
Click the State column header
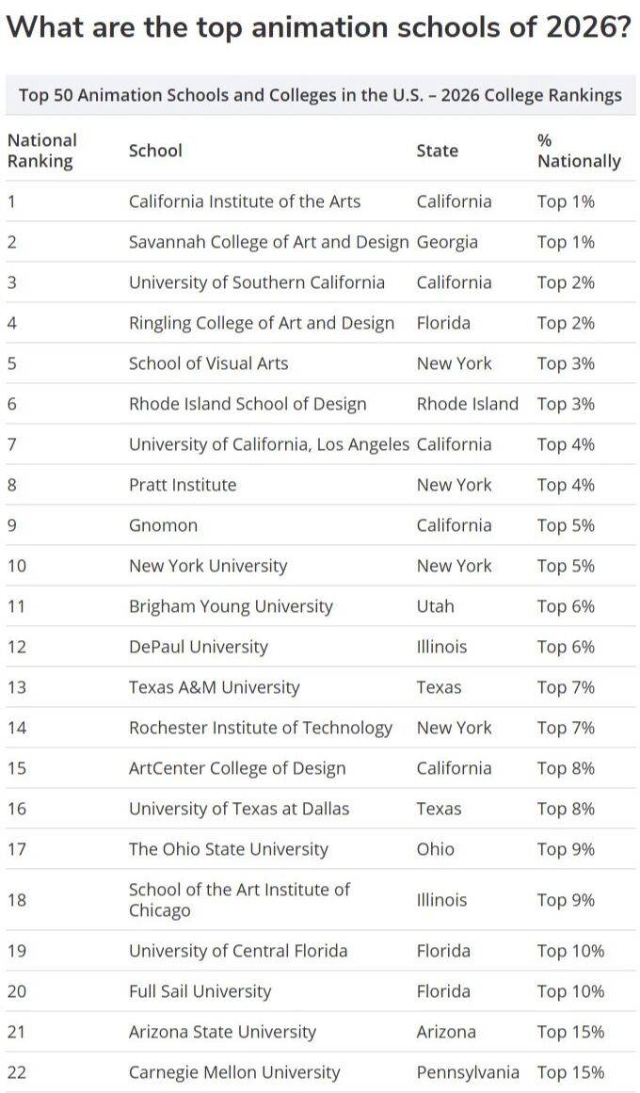coord(437,151)
